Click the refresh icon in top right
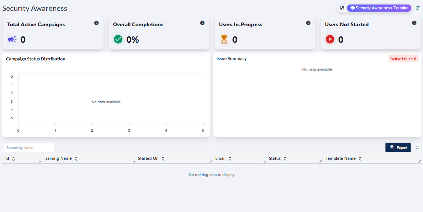 click(417, 8)
